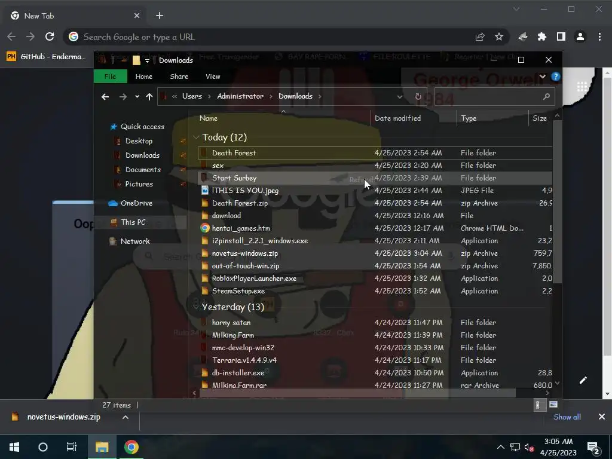
Task: Expand the breadcrumb arrow after Downloads
Action: click(x=320, y=96)
